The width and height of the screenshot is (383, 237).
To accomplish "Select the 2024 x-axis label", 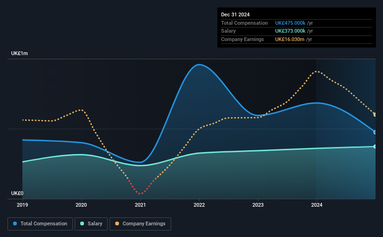I will click(317, 205).
